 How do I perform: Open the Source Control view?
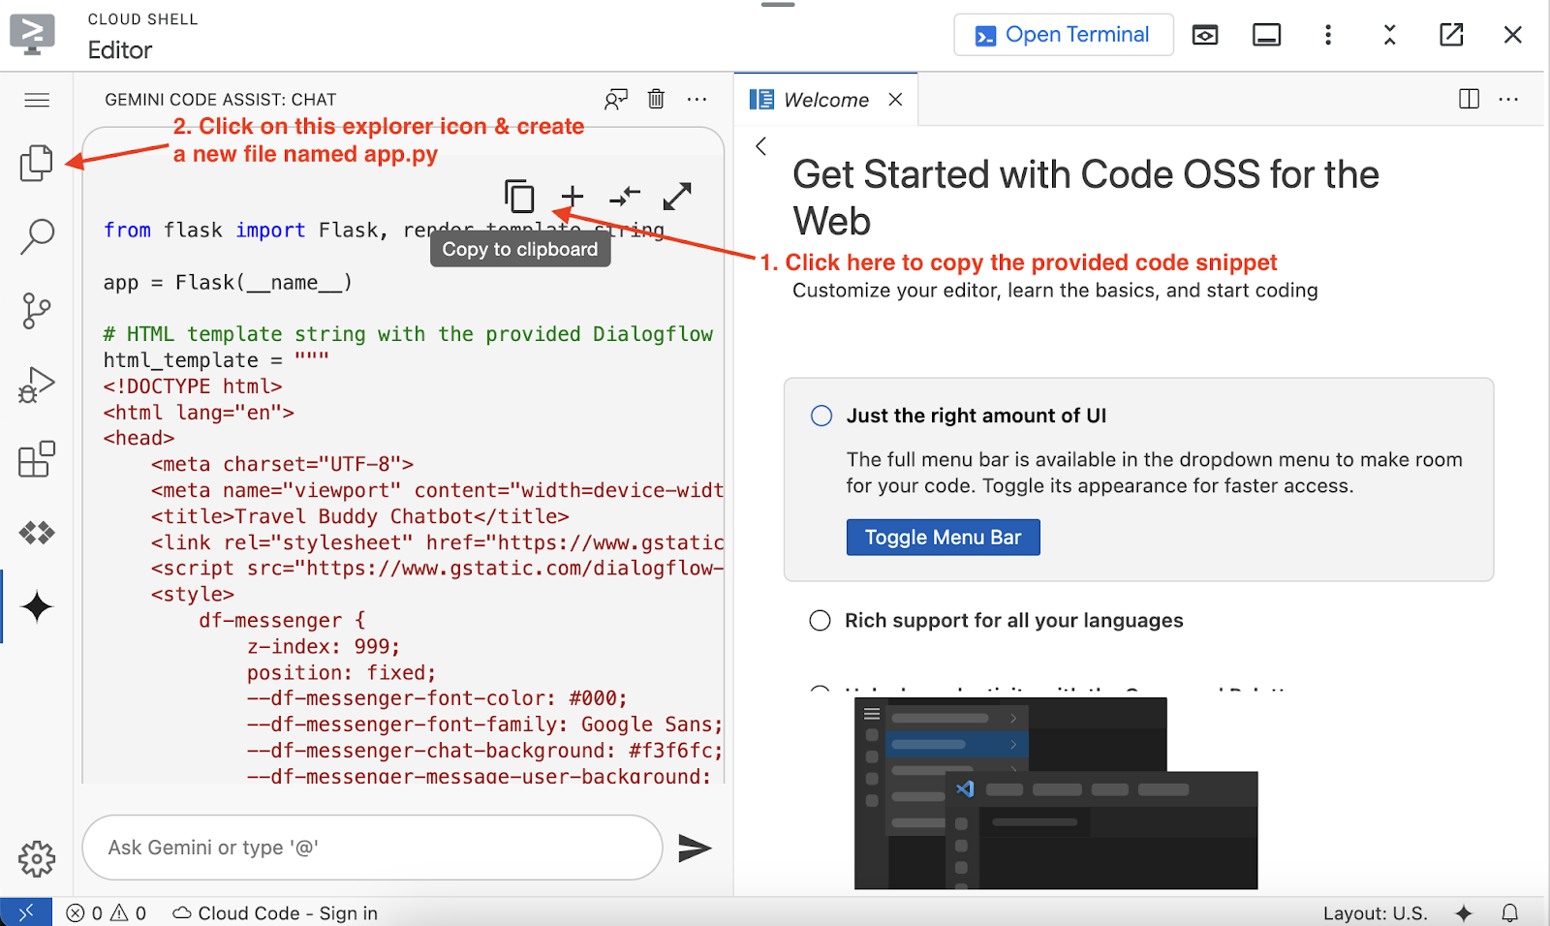[x=37, y=311]
